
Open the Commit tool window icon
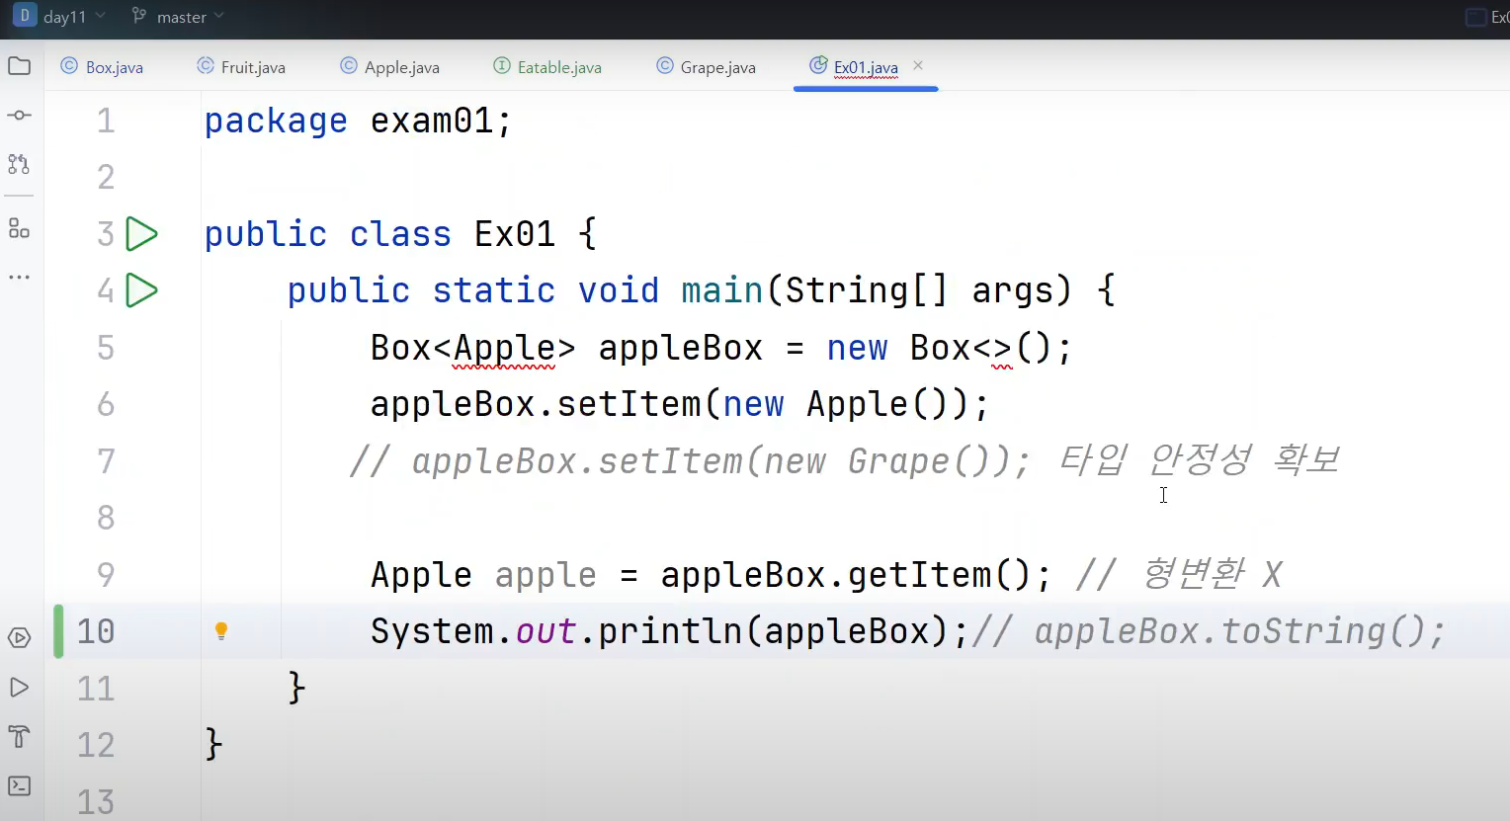click(19, 115)
